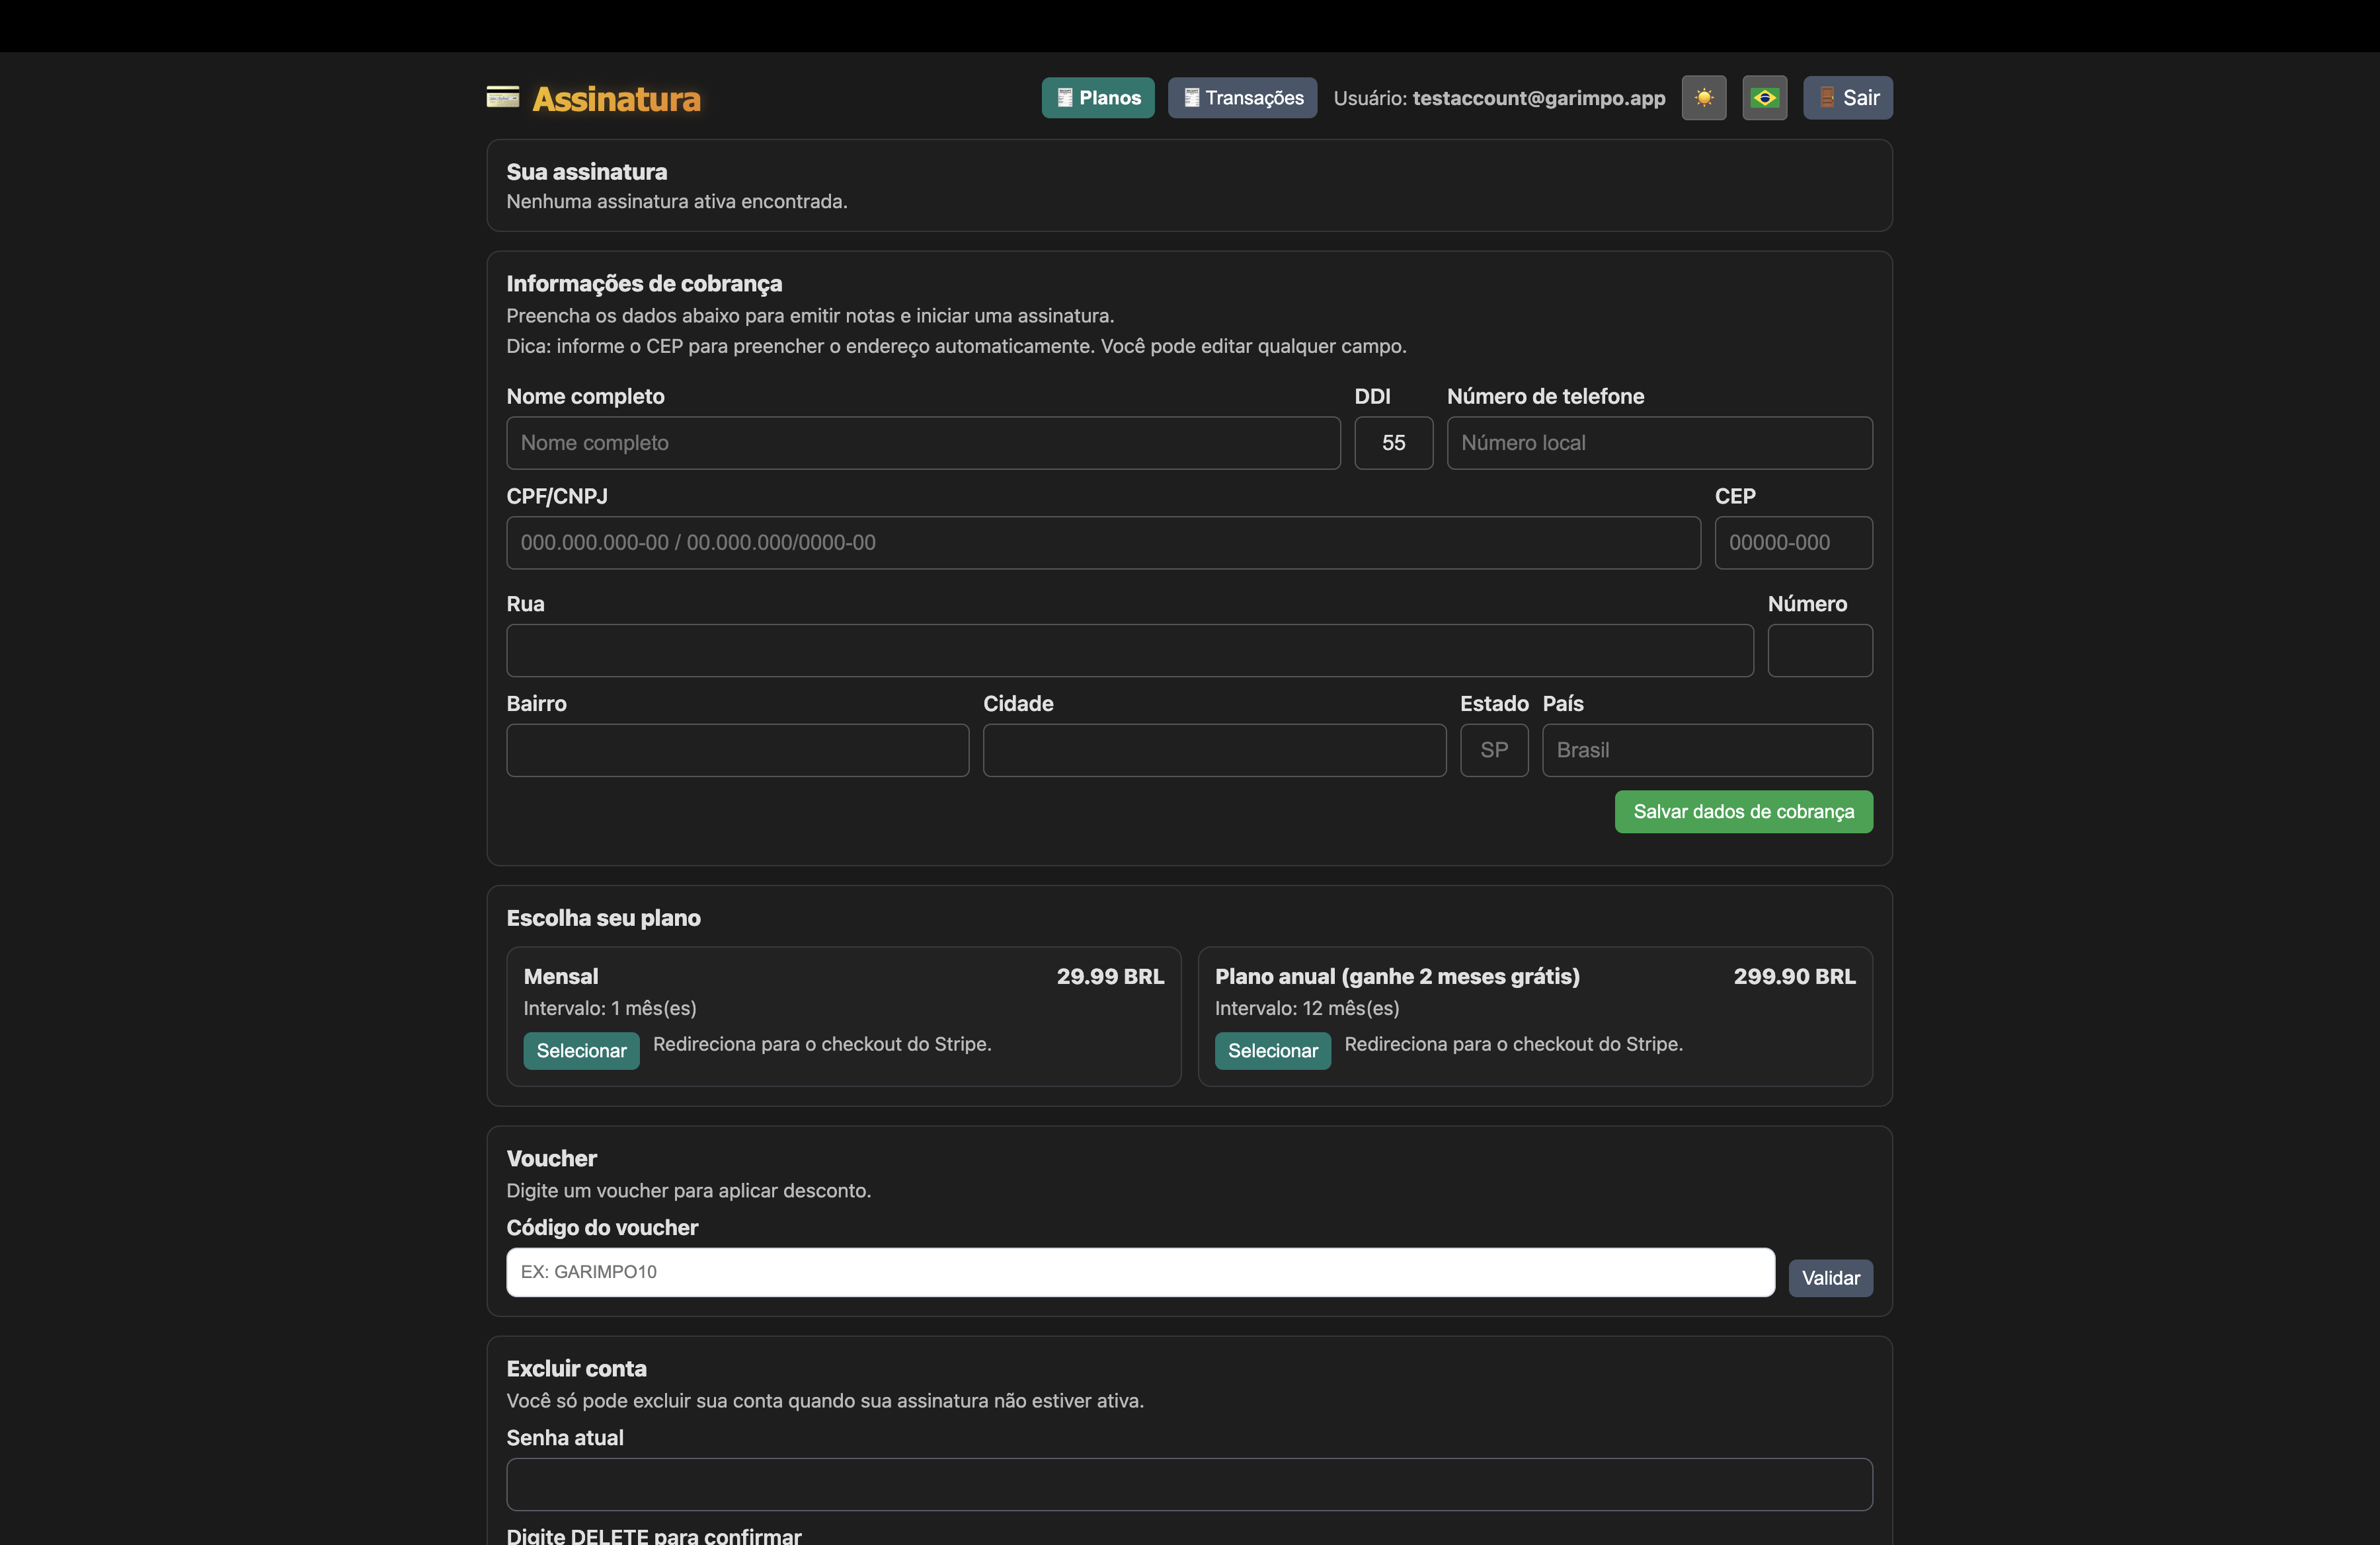Click the CEP field showing 00000-000
This screenshot has width=2380, height=1545.
(x=1792, y=543)
